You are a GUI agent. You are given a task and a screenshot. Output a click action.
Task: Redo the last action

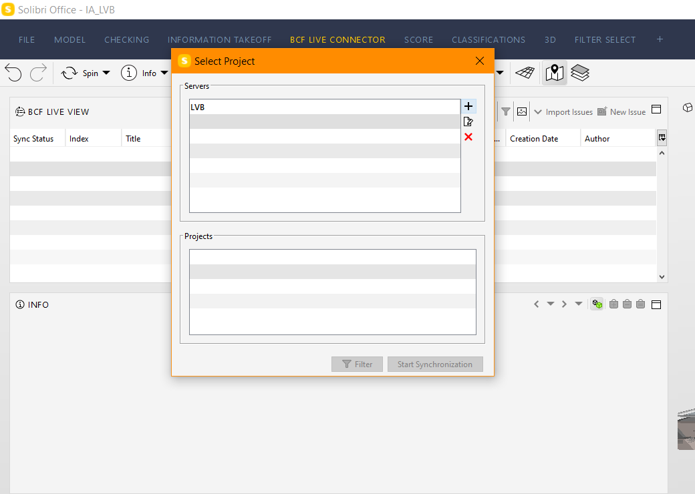tap(38, 73)
